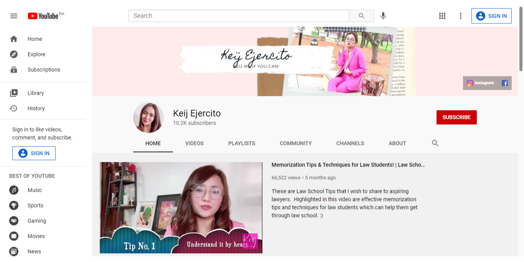Screen dimensions: 524x262
Task: Switch to the Videos tab
Action: 194,143
